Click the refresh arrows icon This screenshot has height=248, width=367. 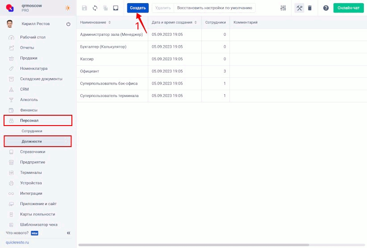coord(95,8)
